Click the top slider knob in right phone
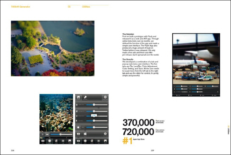 pyautogui.click(x=94, y=105)
